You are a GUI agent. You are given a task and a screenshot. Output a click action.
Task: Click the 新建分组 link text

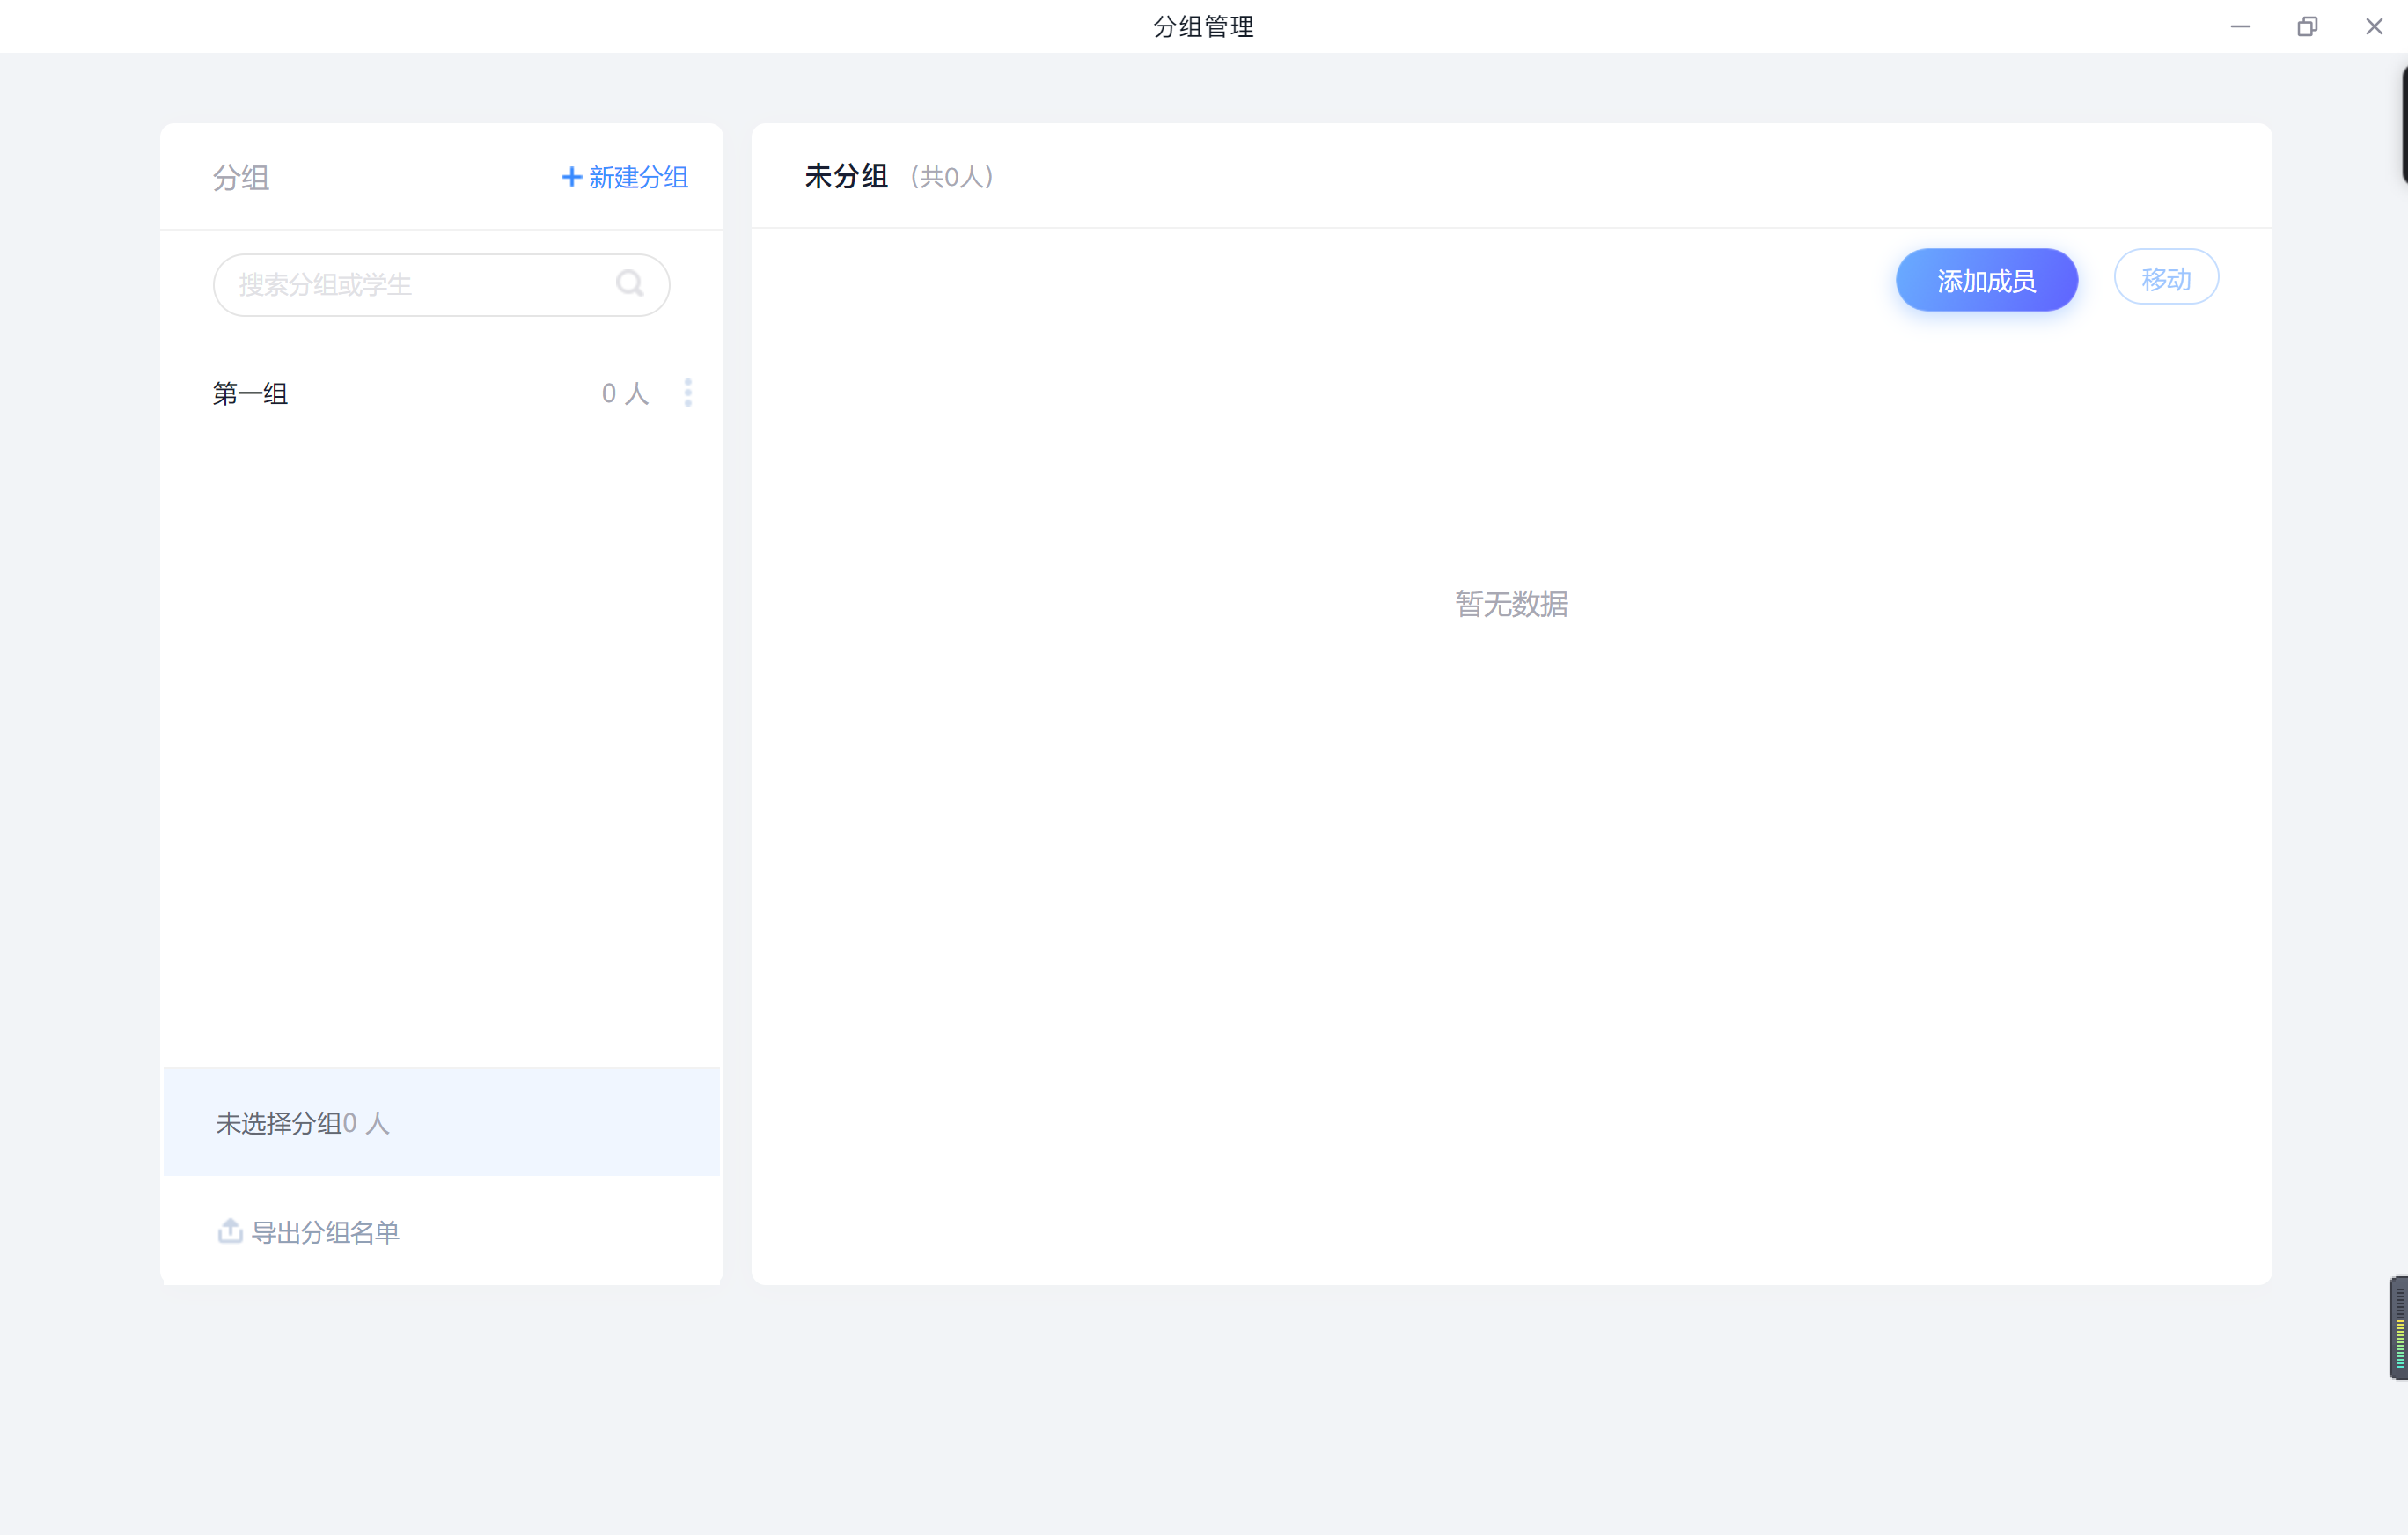(638, 177)
